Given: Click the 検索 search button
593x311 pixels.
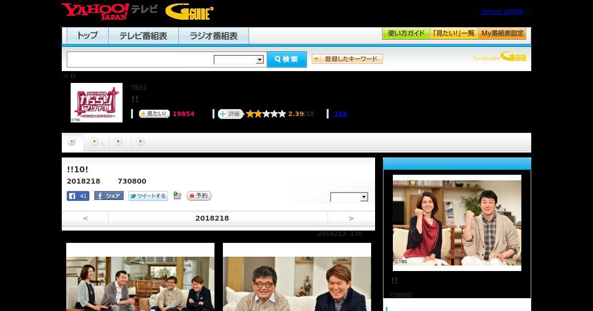Looking at the screenshot, I should (287, 59).
